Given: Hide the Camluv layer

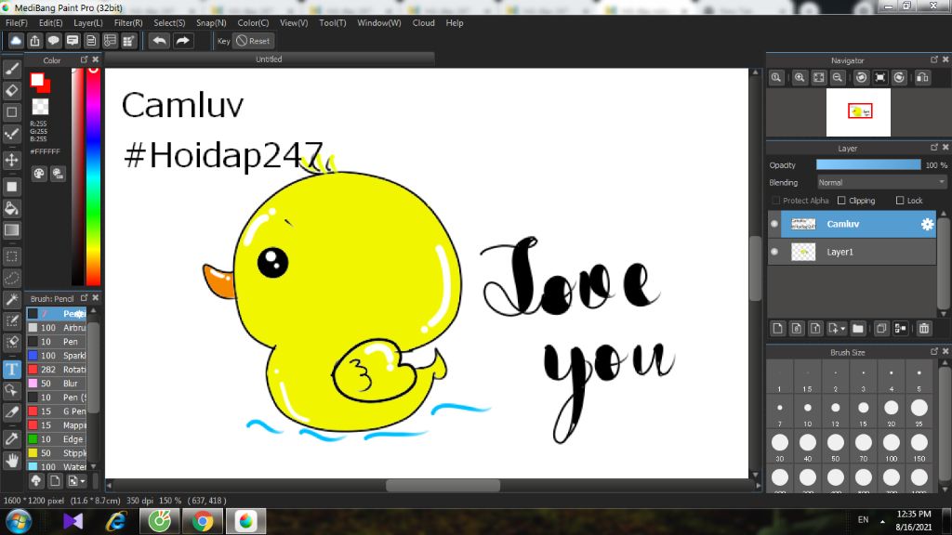Looking at the screenshot, I should [x=774, y=224].
